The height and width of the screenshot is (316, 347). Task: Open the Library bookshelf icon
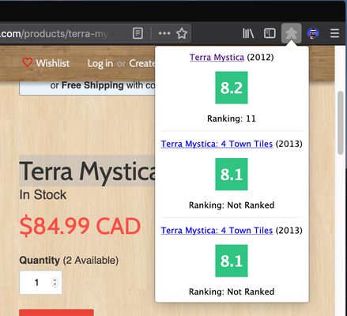248,33
